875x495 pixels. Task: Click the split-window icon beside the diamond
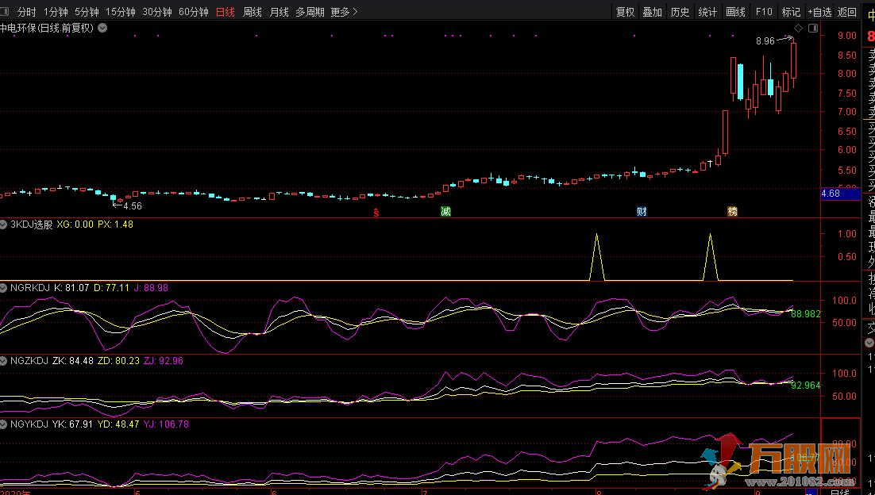812,28
